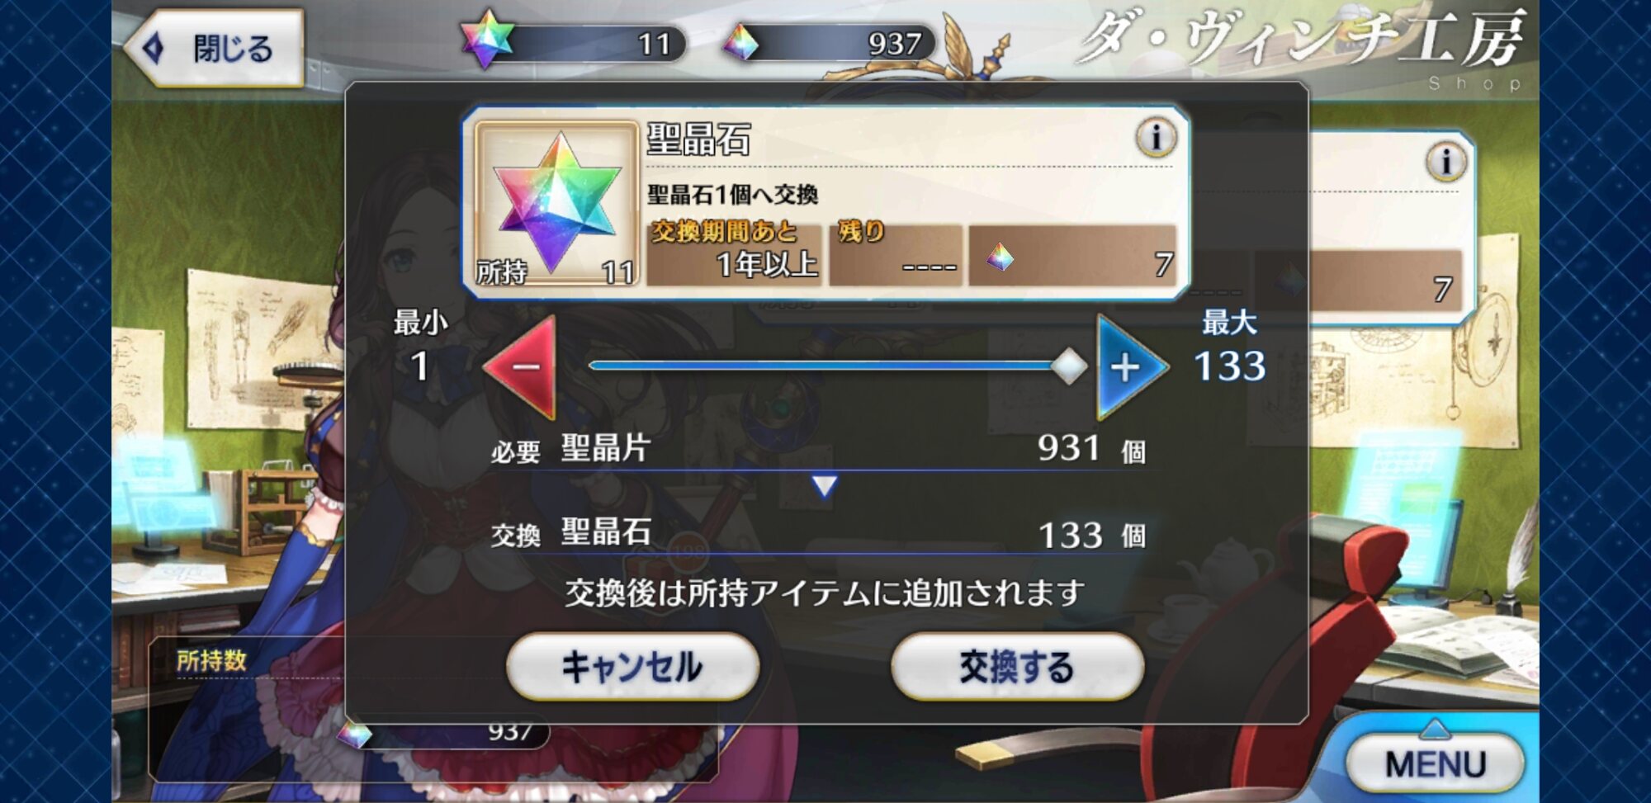Screen dimensions: 1651x803
Task: Click the blue plus increase arrow
Action: (1129, 367)
